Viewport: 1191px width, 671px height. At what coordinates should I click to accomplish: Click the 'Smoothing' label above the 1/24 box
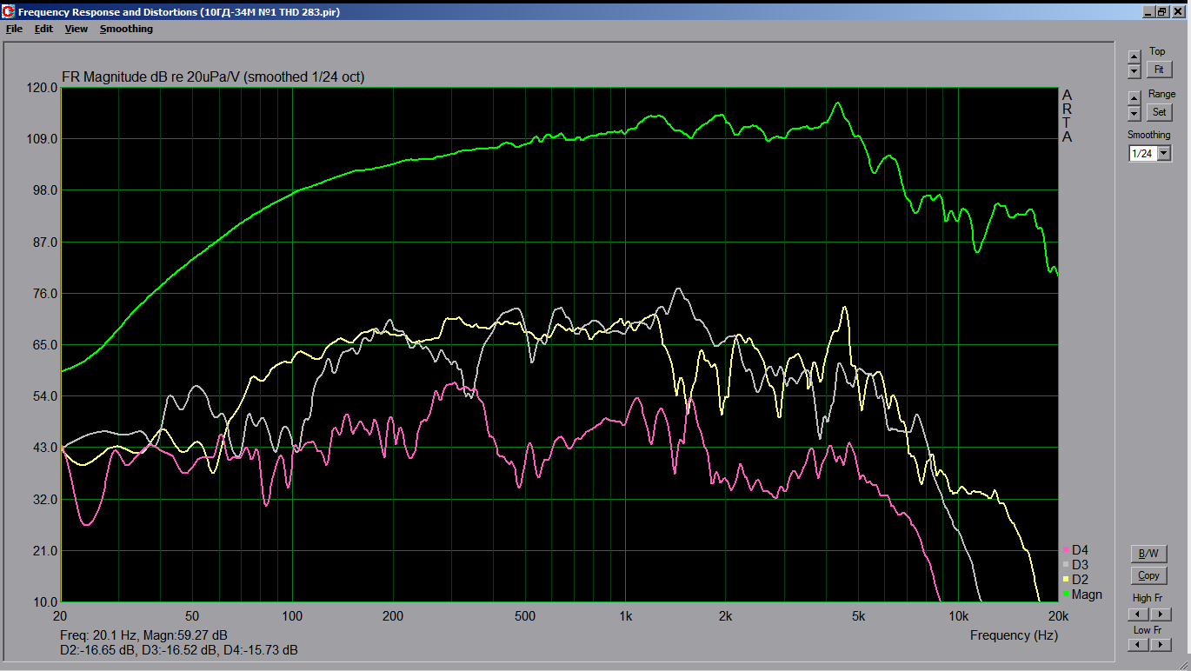point(1149,135)
